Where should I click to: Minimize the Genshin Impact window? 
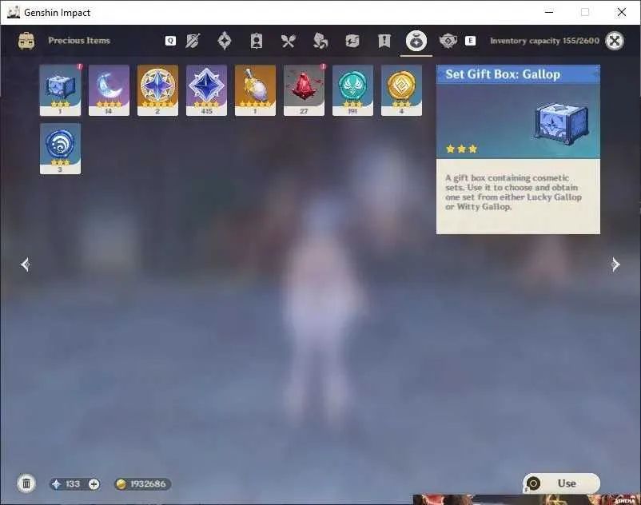pos(549,12)
